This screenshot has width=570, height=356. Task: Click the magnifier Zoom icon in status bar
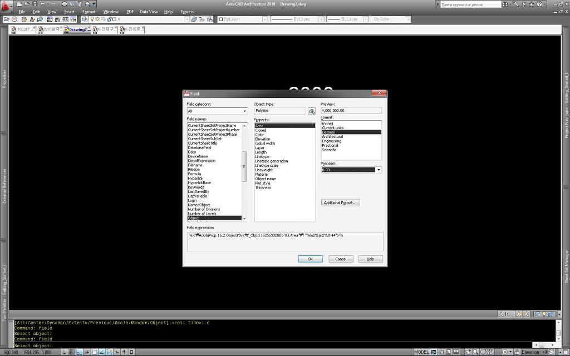(475, 352)
